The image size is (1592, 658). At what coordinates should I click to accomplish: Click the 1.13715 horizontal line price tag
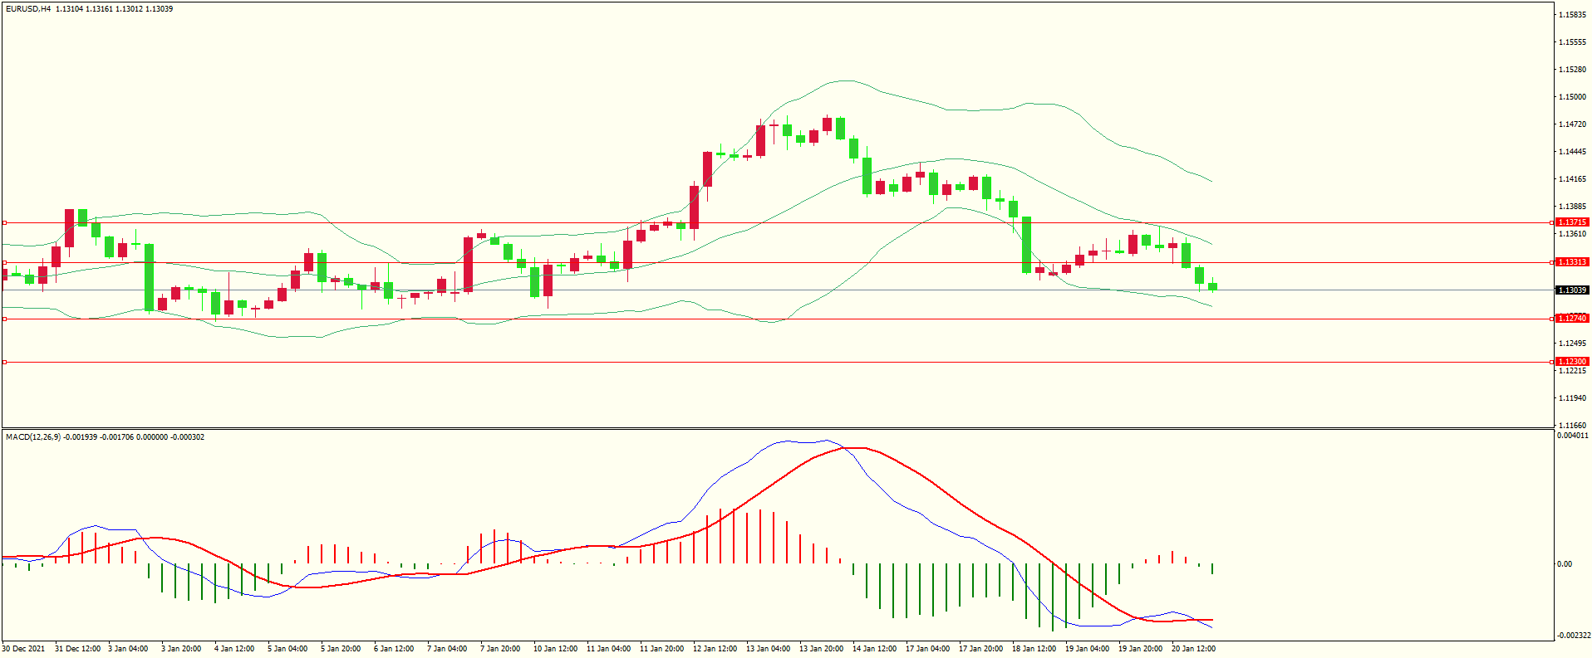click(x=1572, y=222)
